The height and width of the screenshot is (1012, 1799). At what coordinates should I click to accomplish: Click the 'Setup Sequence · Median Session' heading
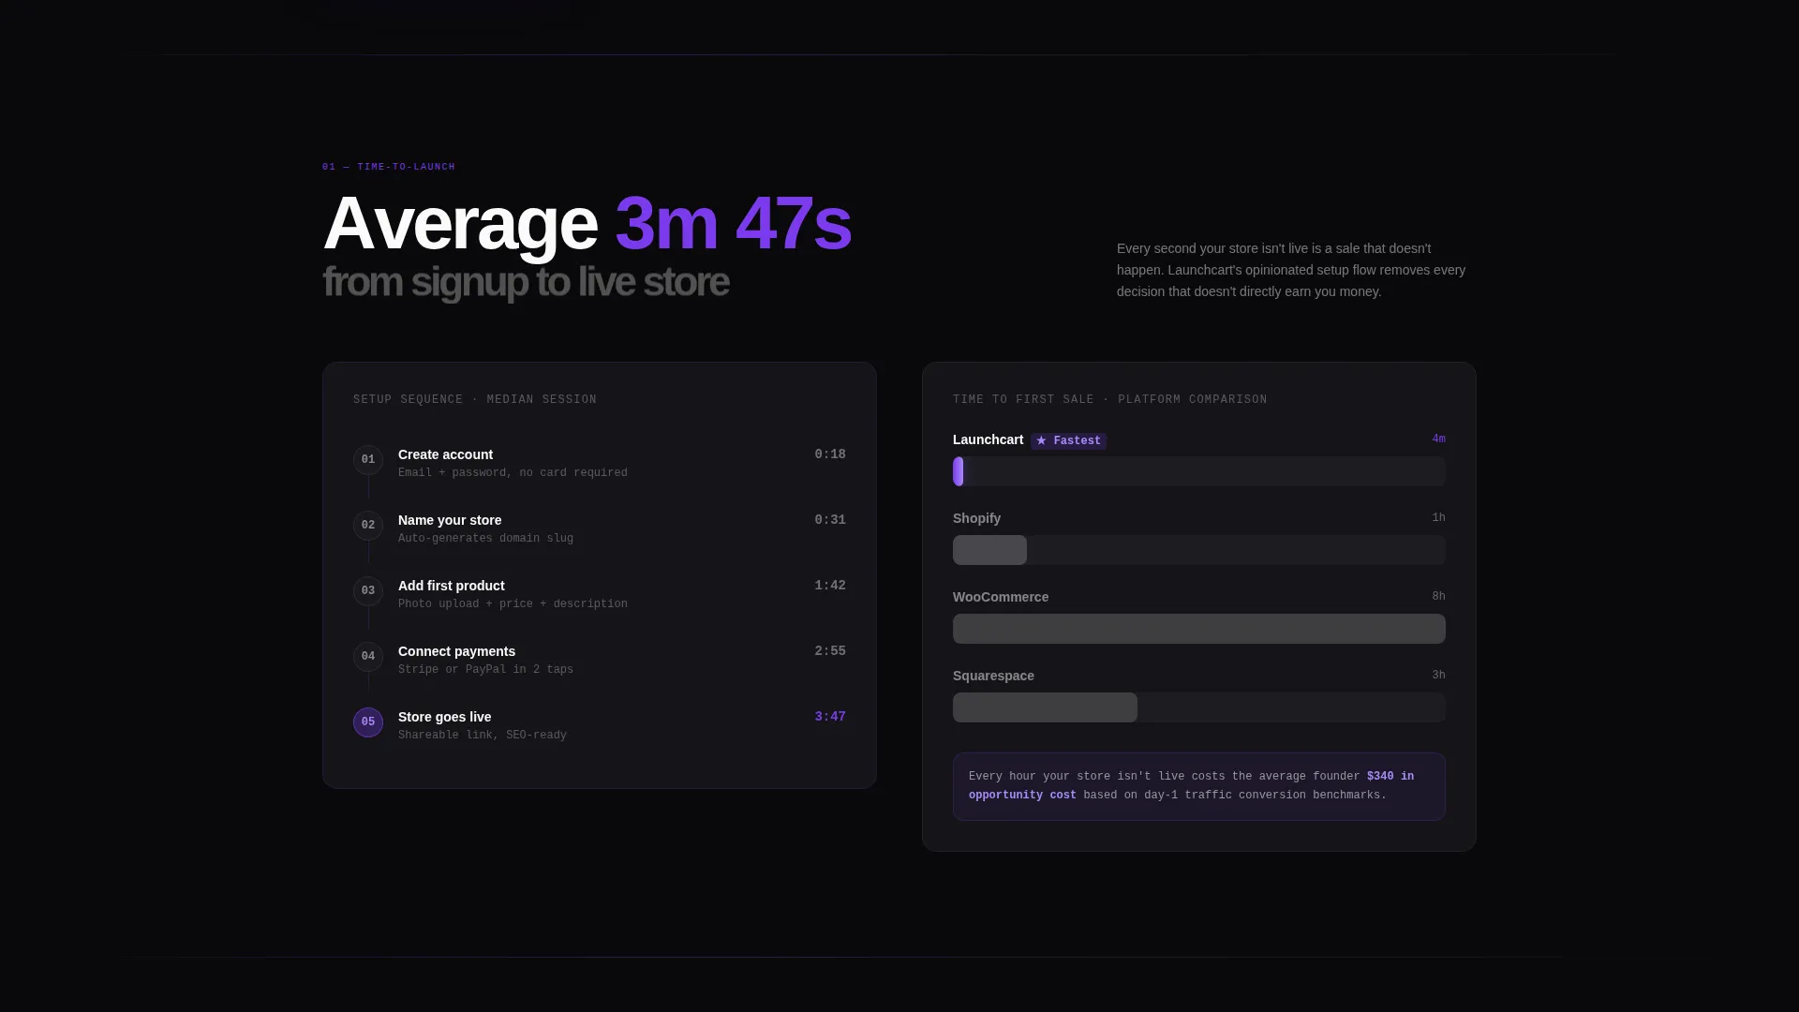(x=475, y=400)
